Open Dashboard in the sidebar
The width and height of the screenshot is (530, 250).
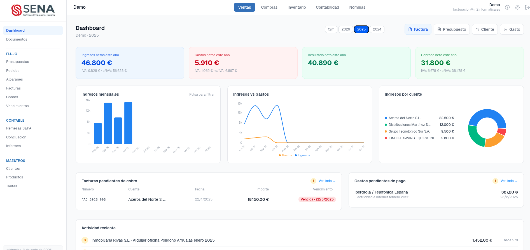coord(33,30)
